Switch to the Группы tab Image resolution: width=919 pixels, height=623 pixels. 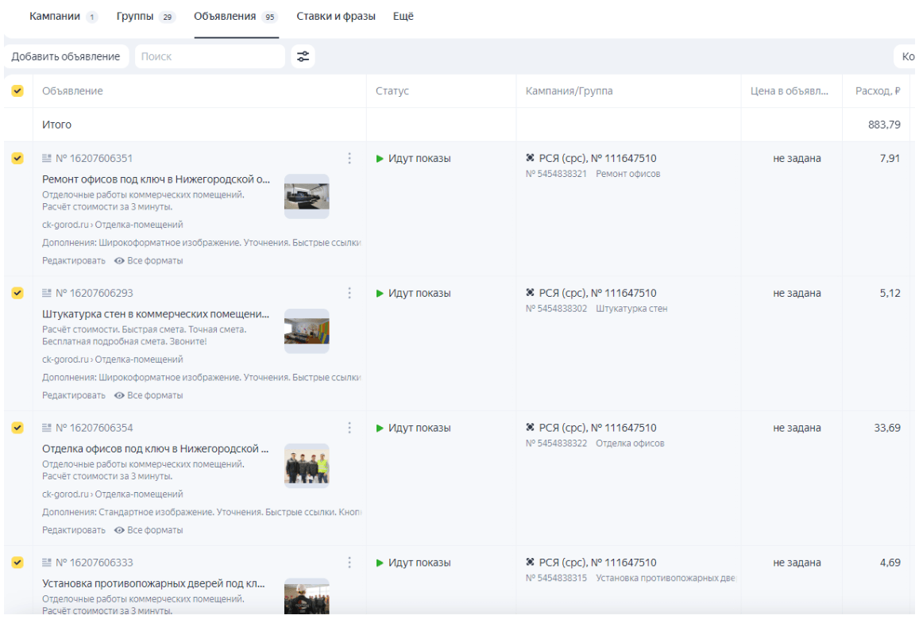tap(146, 17)
